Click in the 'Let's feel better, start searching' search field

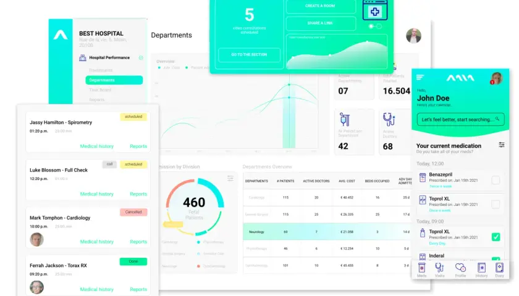coord(460,119)
